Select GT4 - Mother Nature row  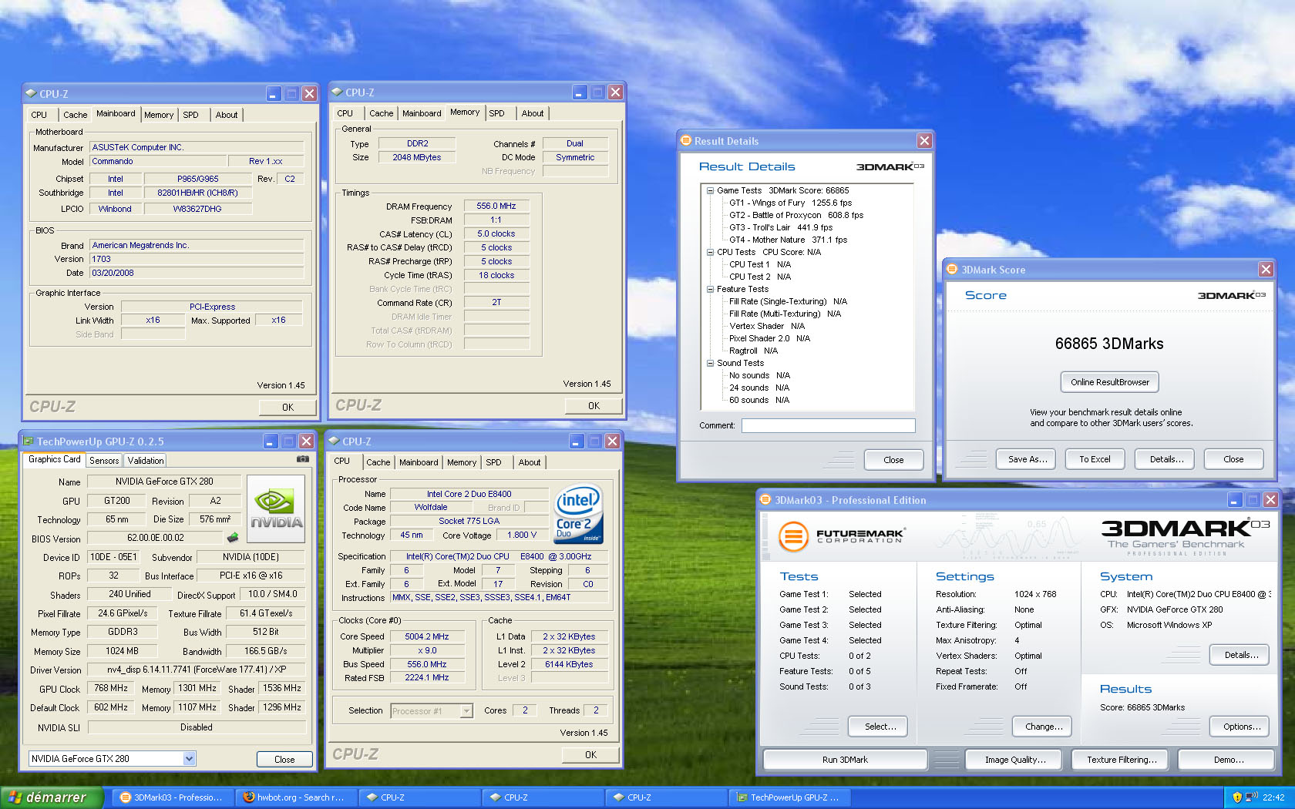788,240
